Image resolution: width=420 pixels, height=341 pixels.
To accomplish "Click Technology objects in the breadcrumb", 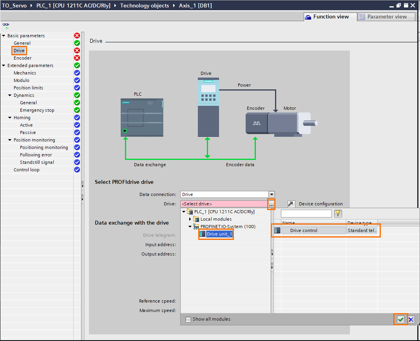I will pyautogui.click(x=145, y=5).
